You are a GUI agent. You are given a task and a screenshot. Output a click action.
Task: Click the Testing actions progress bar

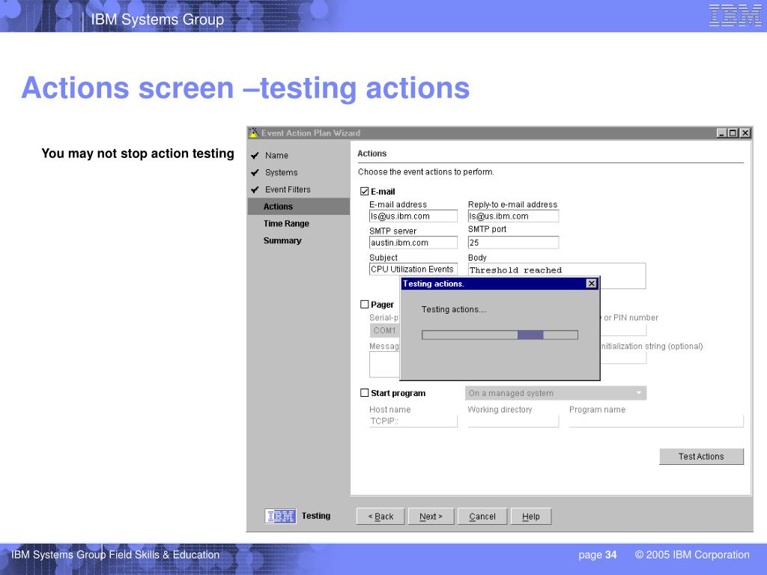click(x=500, y=335)
